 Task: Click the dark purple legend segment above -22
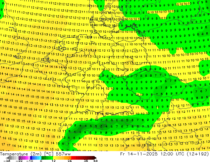pos(20,158)
